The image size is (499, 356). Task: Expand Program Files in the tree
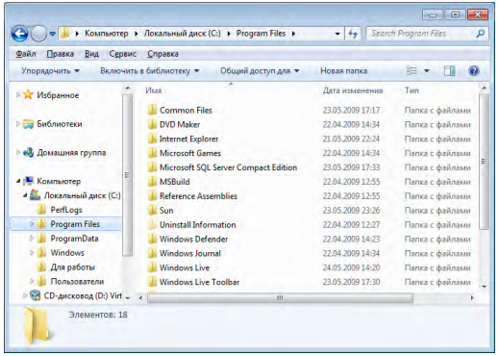[32, 224]
